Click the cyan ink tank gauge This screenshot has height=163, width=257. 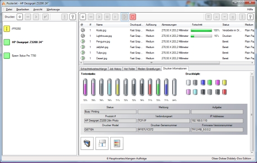tap(109, 87)
